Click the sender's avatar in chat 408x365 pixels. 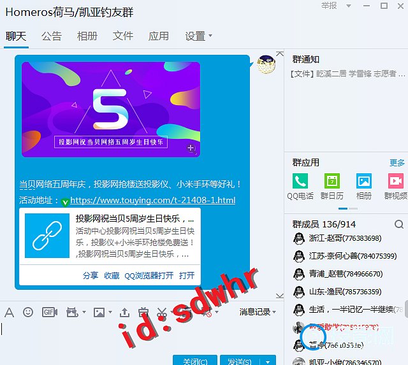266,64
